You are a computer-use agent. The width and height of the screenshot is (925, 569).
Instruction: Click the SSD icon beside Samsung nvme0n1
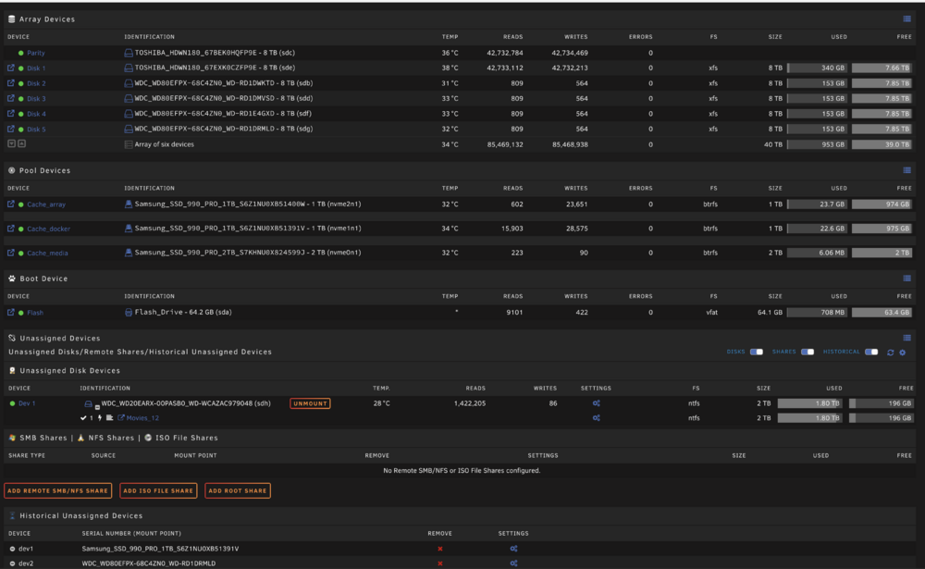[x=128, y=253]
